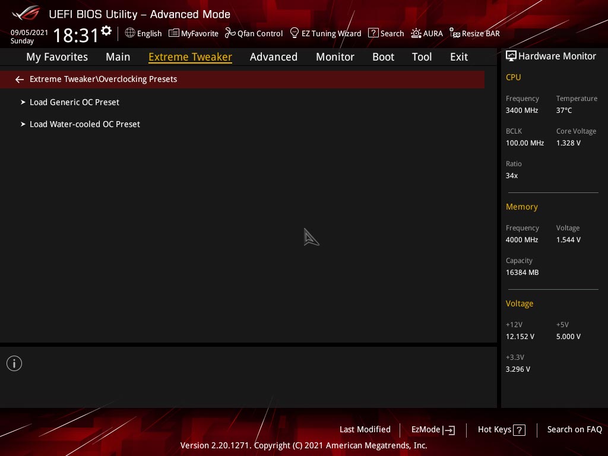This screenshot has height=456, width=608.
Task: Click CPU frequency value 3400 MHz
Action: click(x=521, y=110)
